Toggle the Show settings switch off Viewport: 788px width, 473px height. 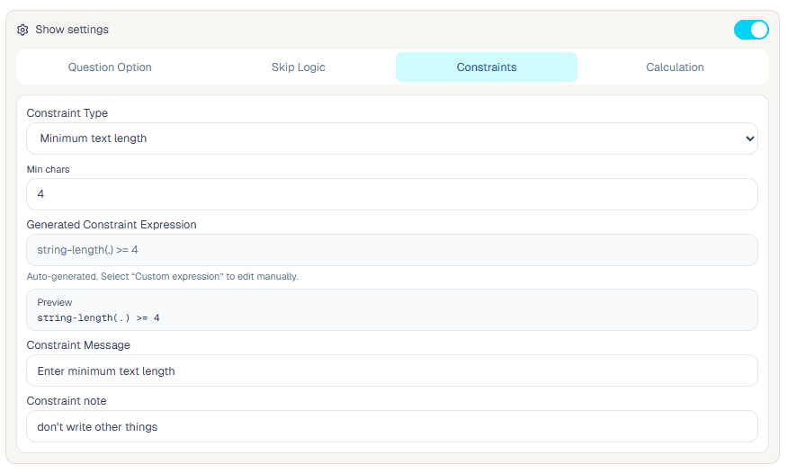click(x=751, y=30)
